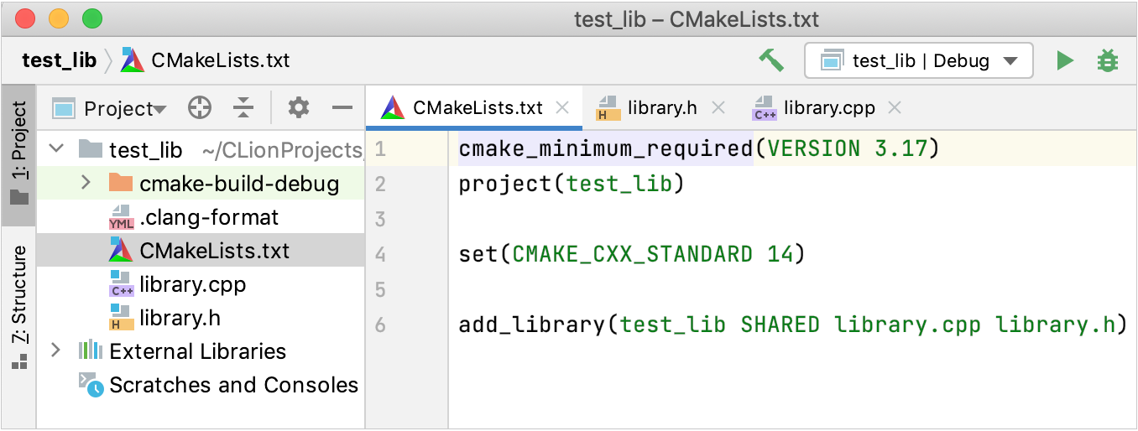This screenshot has height=431, width=1138.
Task: Close the library.cpp tab
Action: [x=895, y=107]
